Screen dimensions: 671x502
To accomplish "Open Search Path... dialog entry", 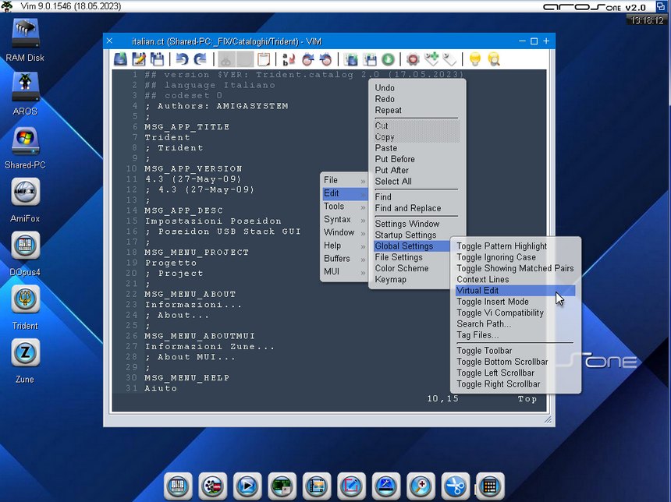I will tap(484, 323).
